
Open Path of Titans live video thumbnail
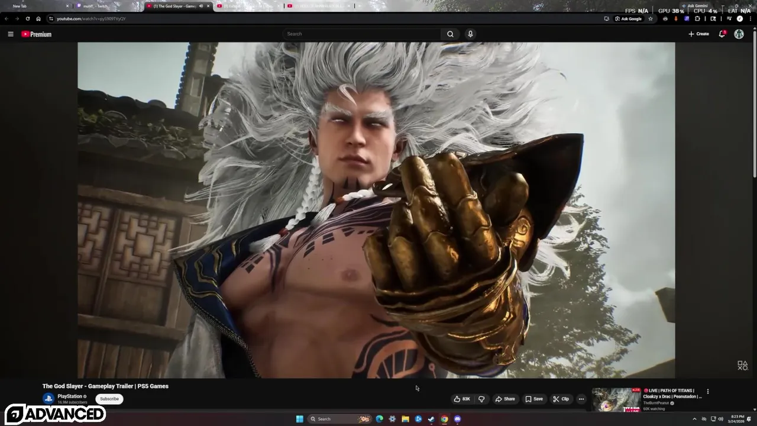click(616, 399)
